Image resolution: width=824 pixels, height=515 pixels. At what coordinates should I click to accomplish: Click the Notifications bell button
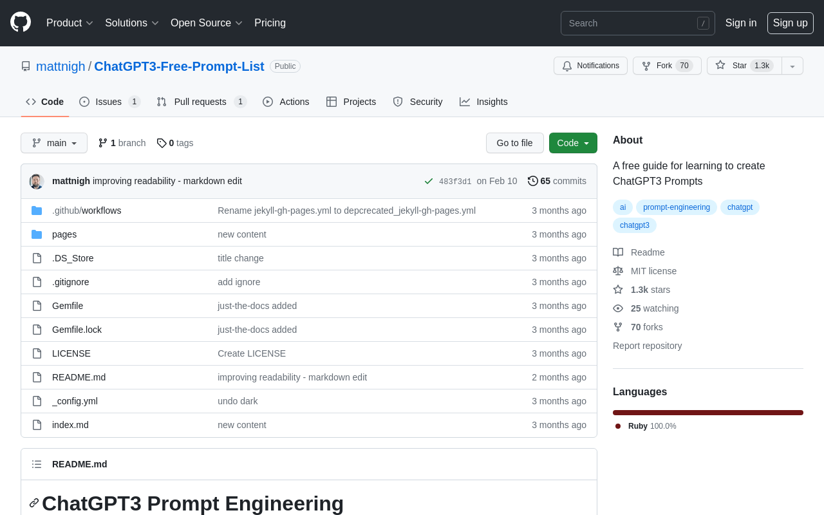click(590, 66)
